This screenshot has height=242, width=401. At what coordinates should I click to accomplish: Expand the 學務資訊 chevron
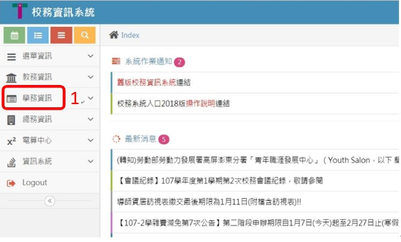[91, 98]
